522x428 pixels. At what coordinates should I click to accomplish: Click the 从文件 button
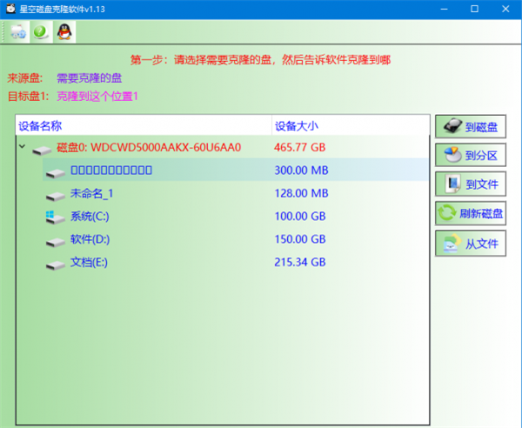[x=471, y=243]
